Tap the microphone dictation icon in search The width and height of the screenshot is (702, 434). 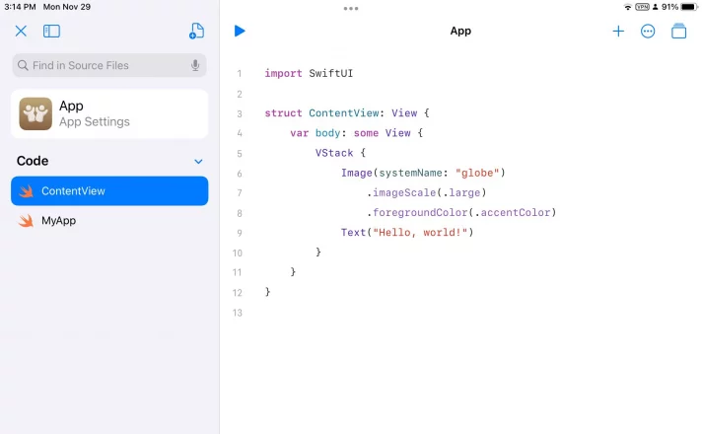(x=195, y=65)
